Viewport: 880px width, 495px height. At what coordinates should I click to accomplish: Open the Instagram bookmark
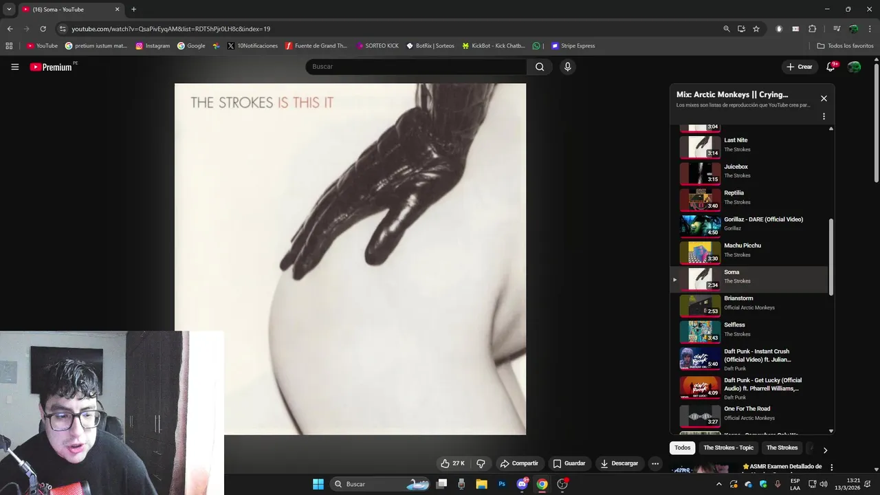pos(153,46)
